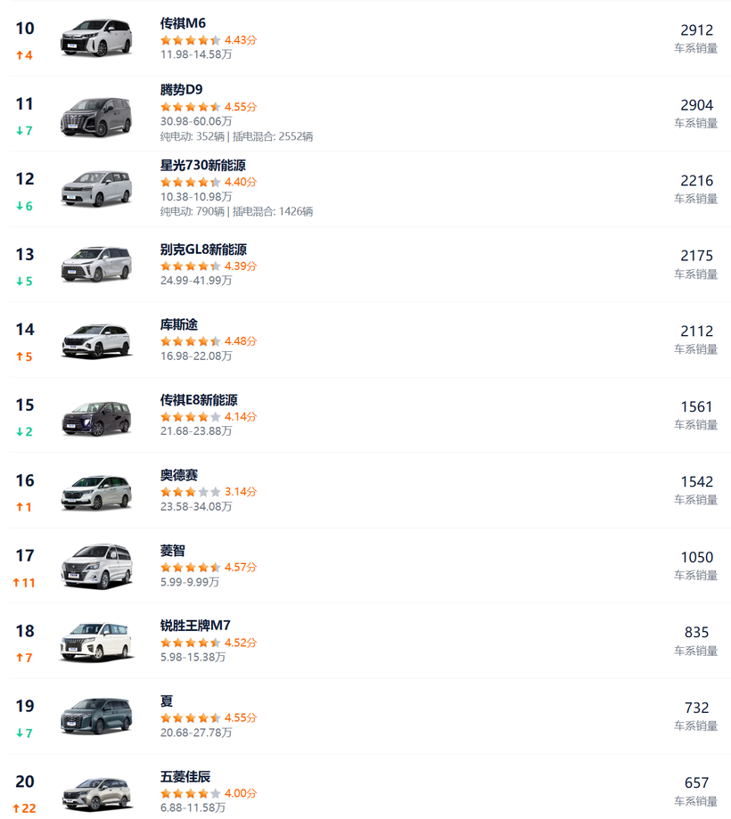
Task: Click the 腾势D9 model name
Action: point(184,90)
